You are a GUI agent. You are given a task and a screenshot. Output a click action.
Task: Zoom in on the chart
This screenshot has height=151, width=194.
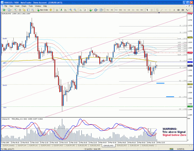click(71, 10)
